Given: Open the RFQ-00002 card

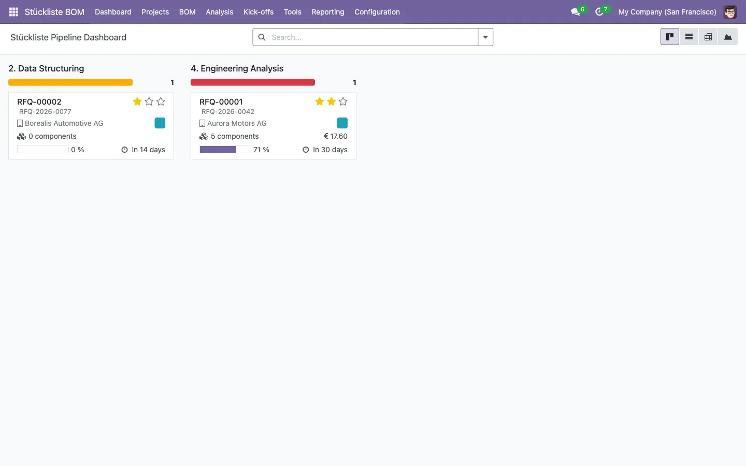Looking at the screenshot, I should point(91,126).
